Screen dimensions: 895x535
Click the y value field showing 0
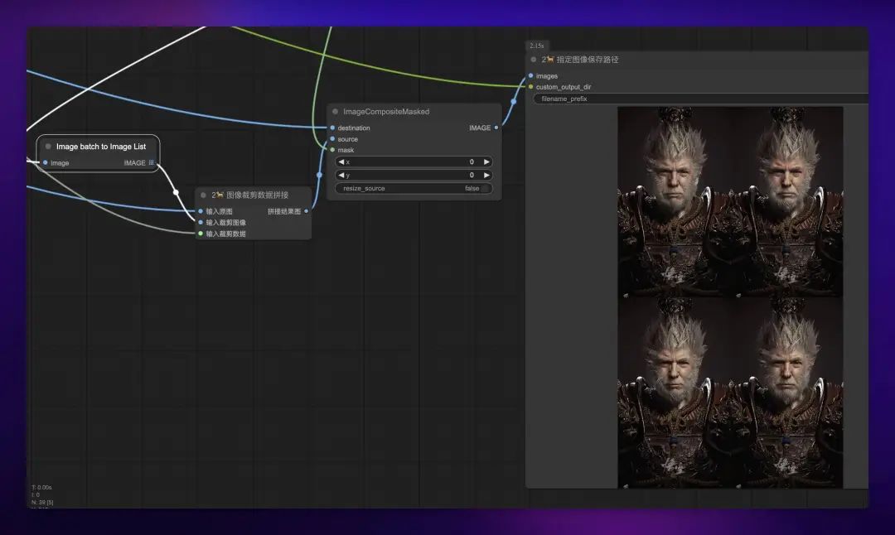[414, 175]
